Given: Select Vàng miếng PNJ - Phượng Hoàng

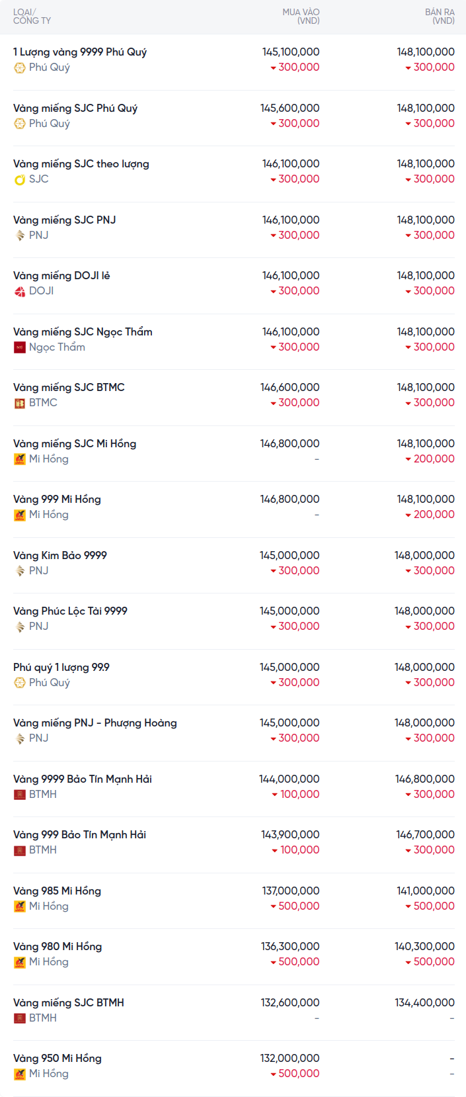Looking at the screenshot, I should coord(95,723).
